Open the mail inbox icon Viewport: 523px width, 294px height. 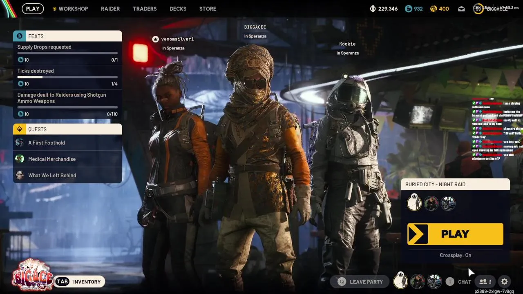pos(461,9)
